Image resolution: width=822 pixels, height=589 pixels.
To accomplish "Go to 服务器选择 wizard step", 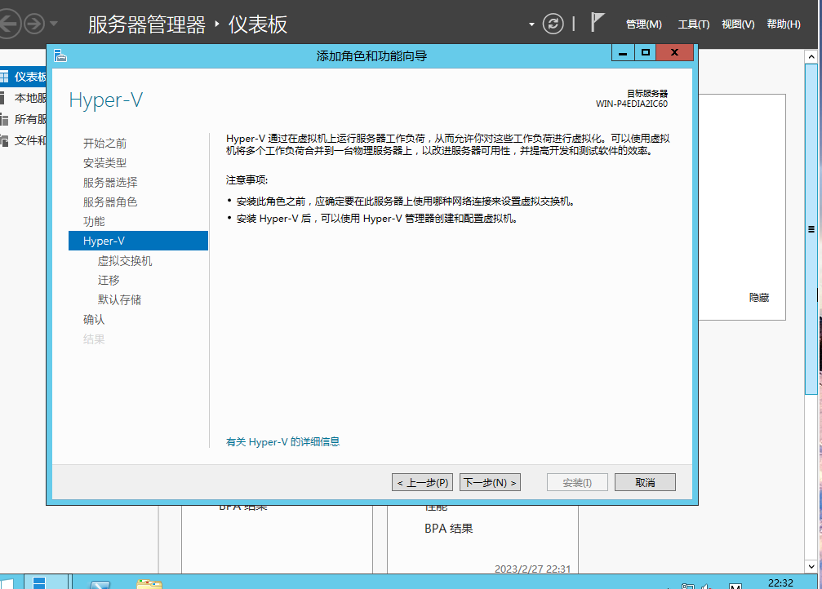I will click(x=110, y=183).
